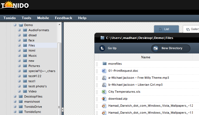The image size is (199, 115).
Task: Open the City Temperatures.xls file name
Action: tap(124, 92)
